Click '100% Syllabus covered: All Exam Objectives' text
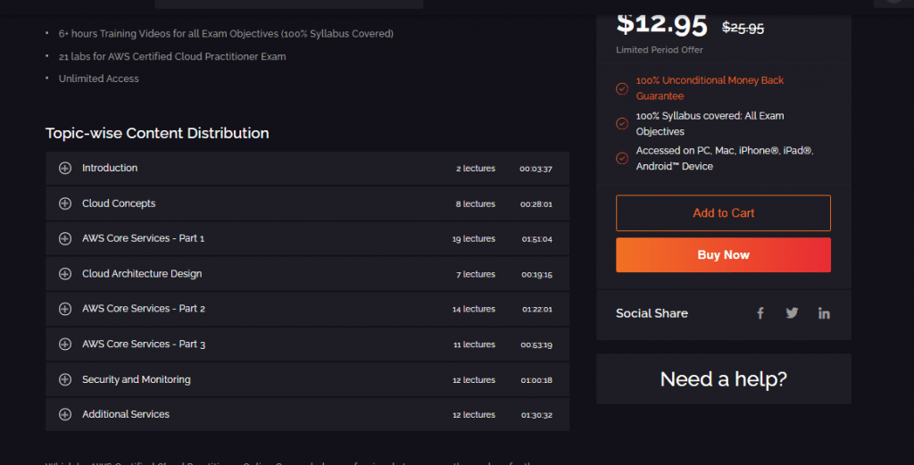The image size is (914, 465). [710, 123]
